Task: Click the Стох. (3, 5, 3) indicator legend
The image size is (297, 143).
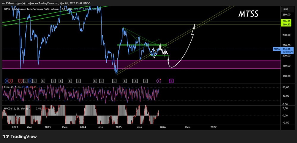Action: pos(12,87)
